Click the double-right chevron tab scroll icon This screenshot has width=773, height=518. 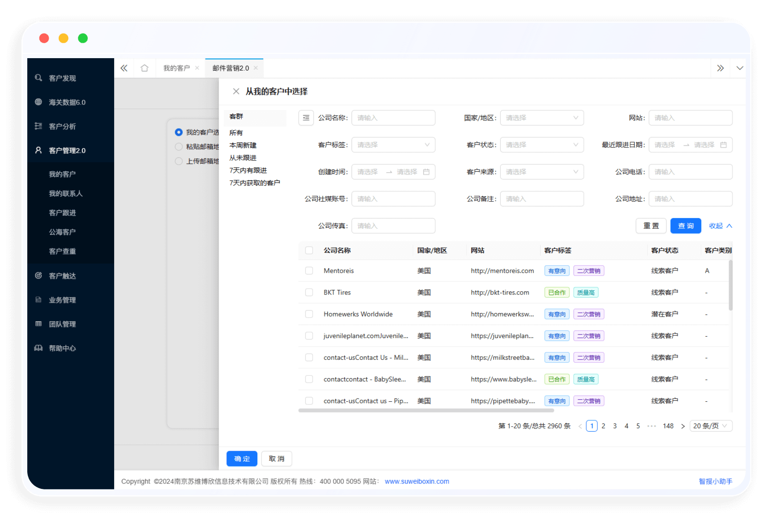click(x=720, y=68)
